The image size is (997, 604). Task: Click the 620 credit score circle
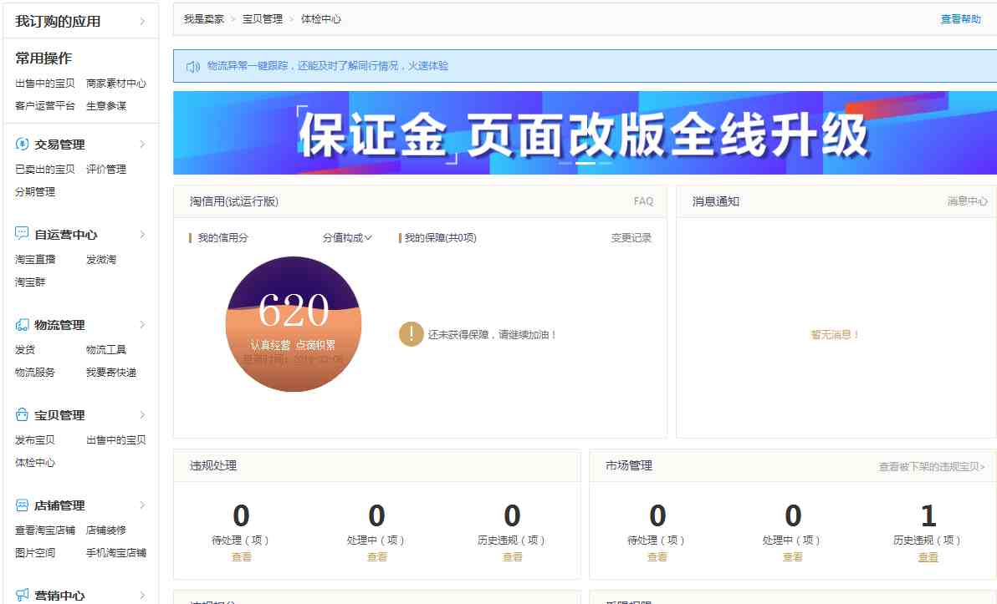pos(294,324)
